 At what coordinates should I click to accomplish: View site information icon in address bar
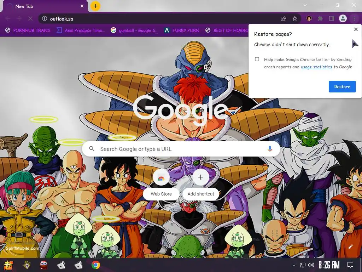tap(45, 18)
